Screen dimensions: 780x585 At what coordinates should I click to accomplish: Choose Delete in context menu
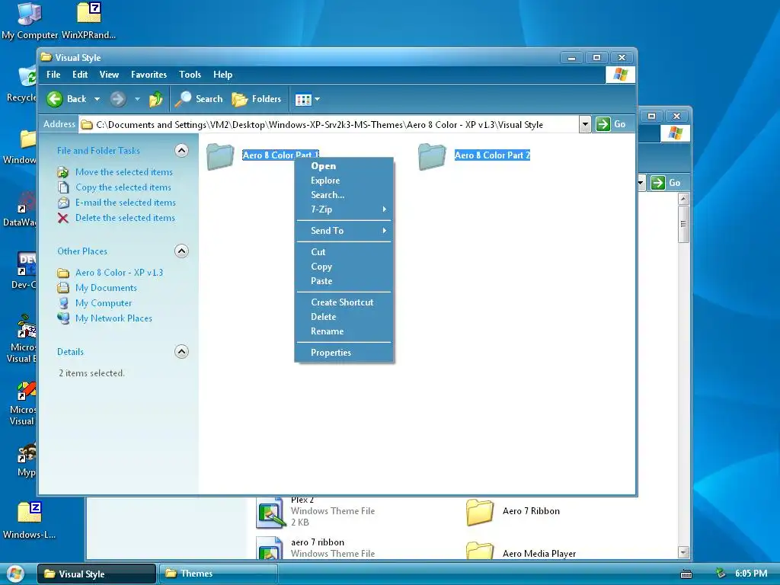click(x=344, y=317)
